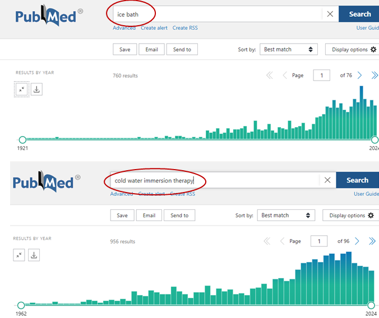The width and height of the screenshot is (379, 318).
Task: Jump to last page of 96
Action: (x=372, y=241)
